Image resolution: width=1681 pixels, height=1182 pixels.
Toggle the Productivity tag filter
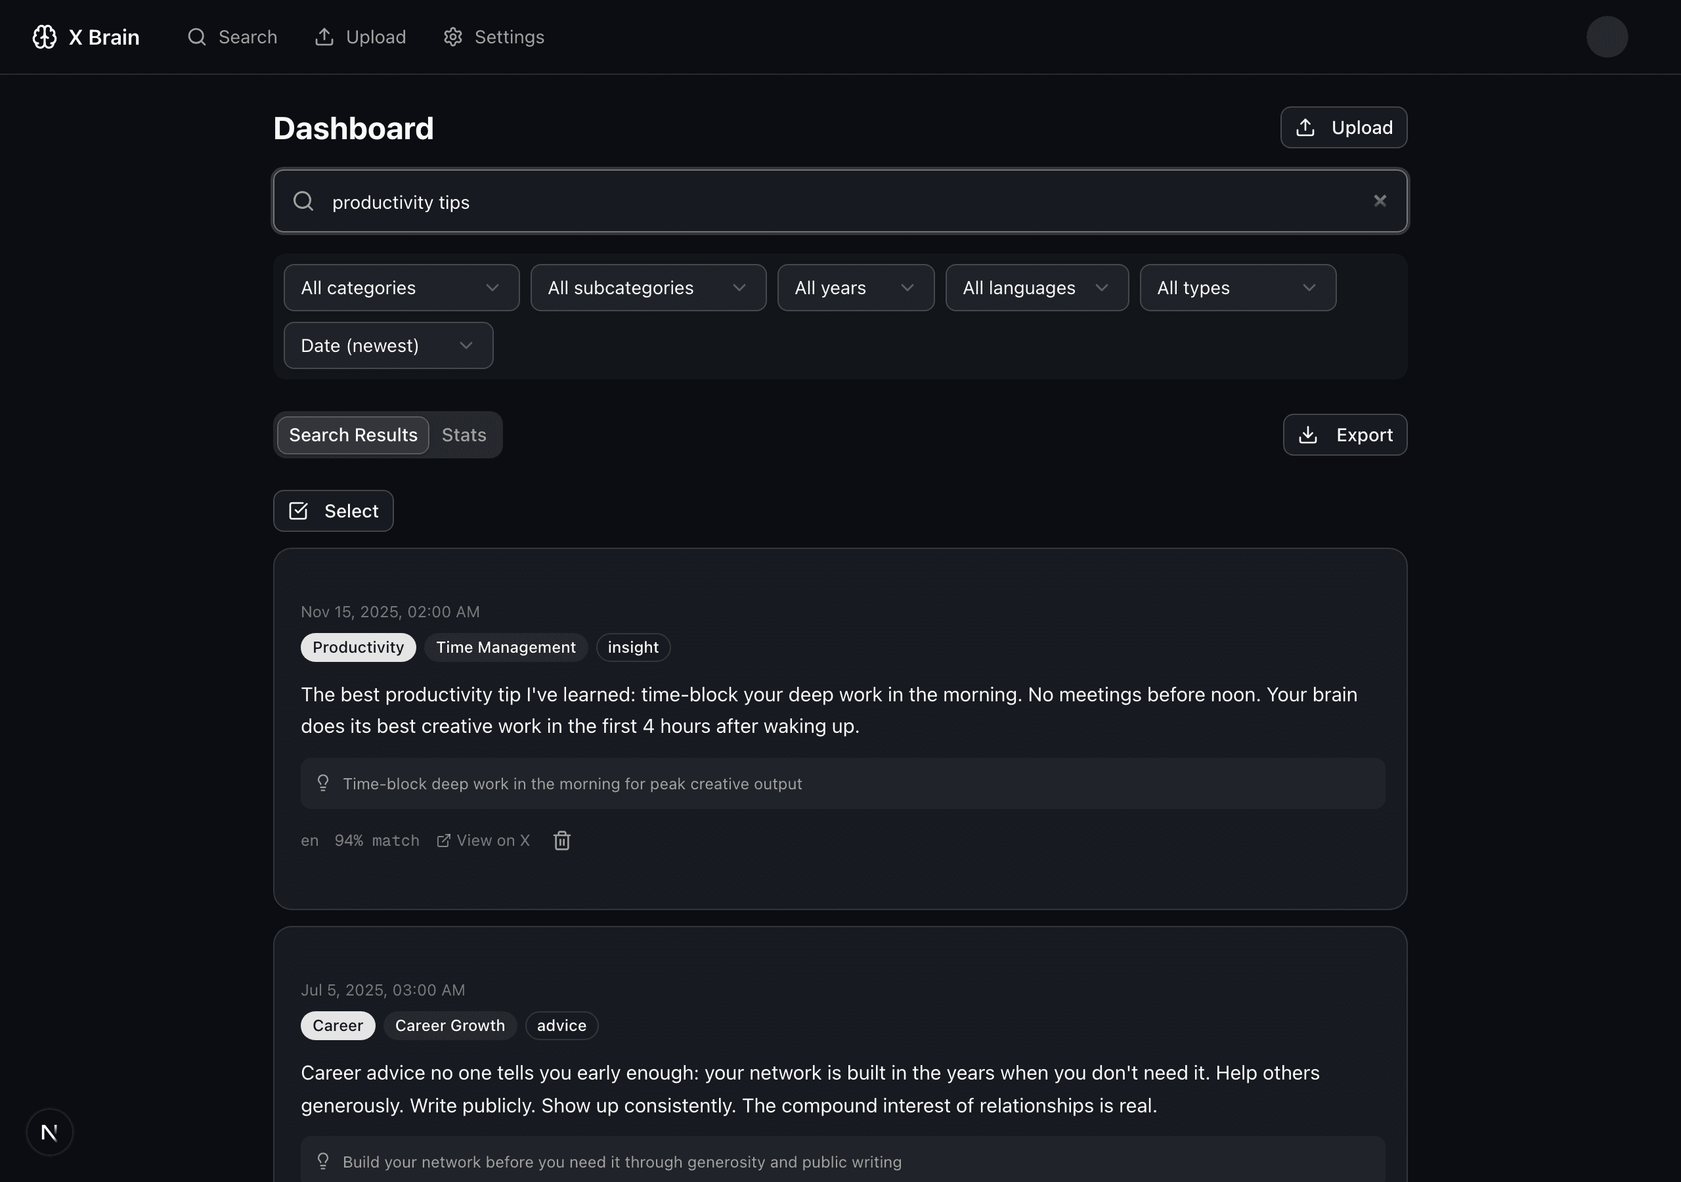[358, 647]
